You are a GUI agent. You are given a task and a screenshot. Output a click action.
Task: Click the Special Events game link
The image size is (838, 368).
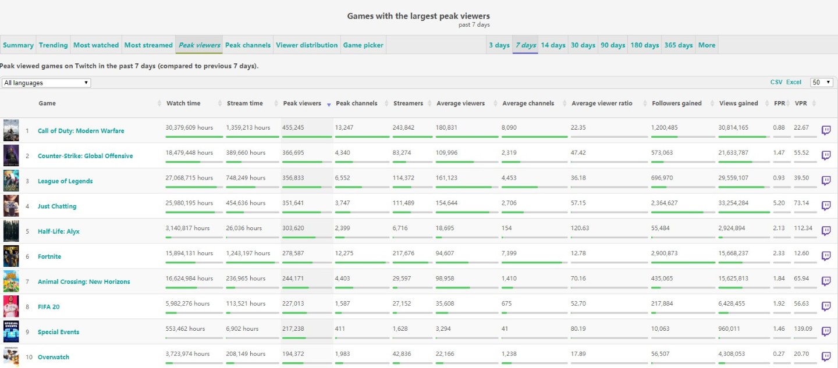coord(58,332)
